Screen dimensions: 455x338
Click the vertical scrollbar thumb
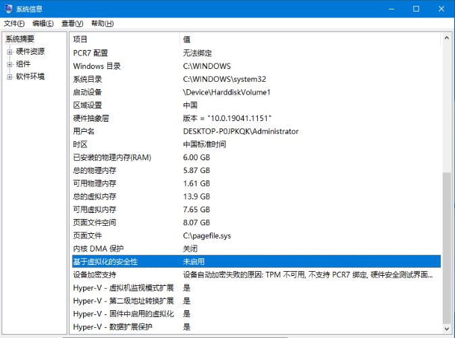coord(447,248)
